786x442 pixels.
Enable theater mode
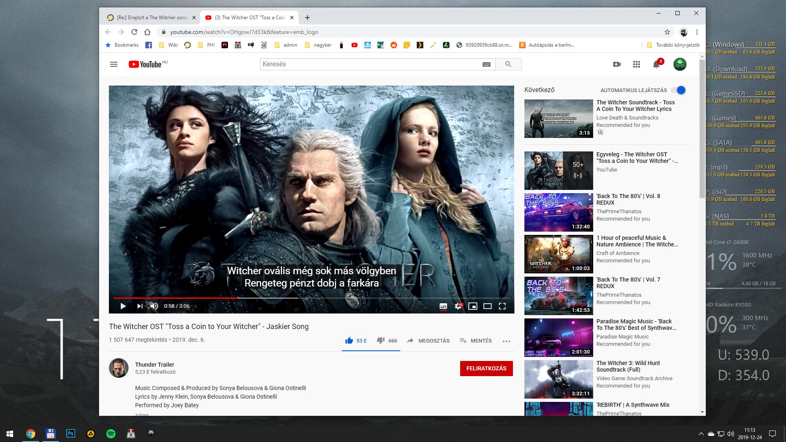[x=488, y=306]
